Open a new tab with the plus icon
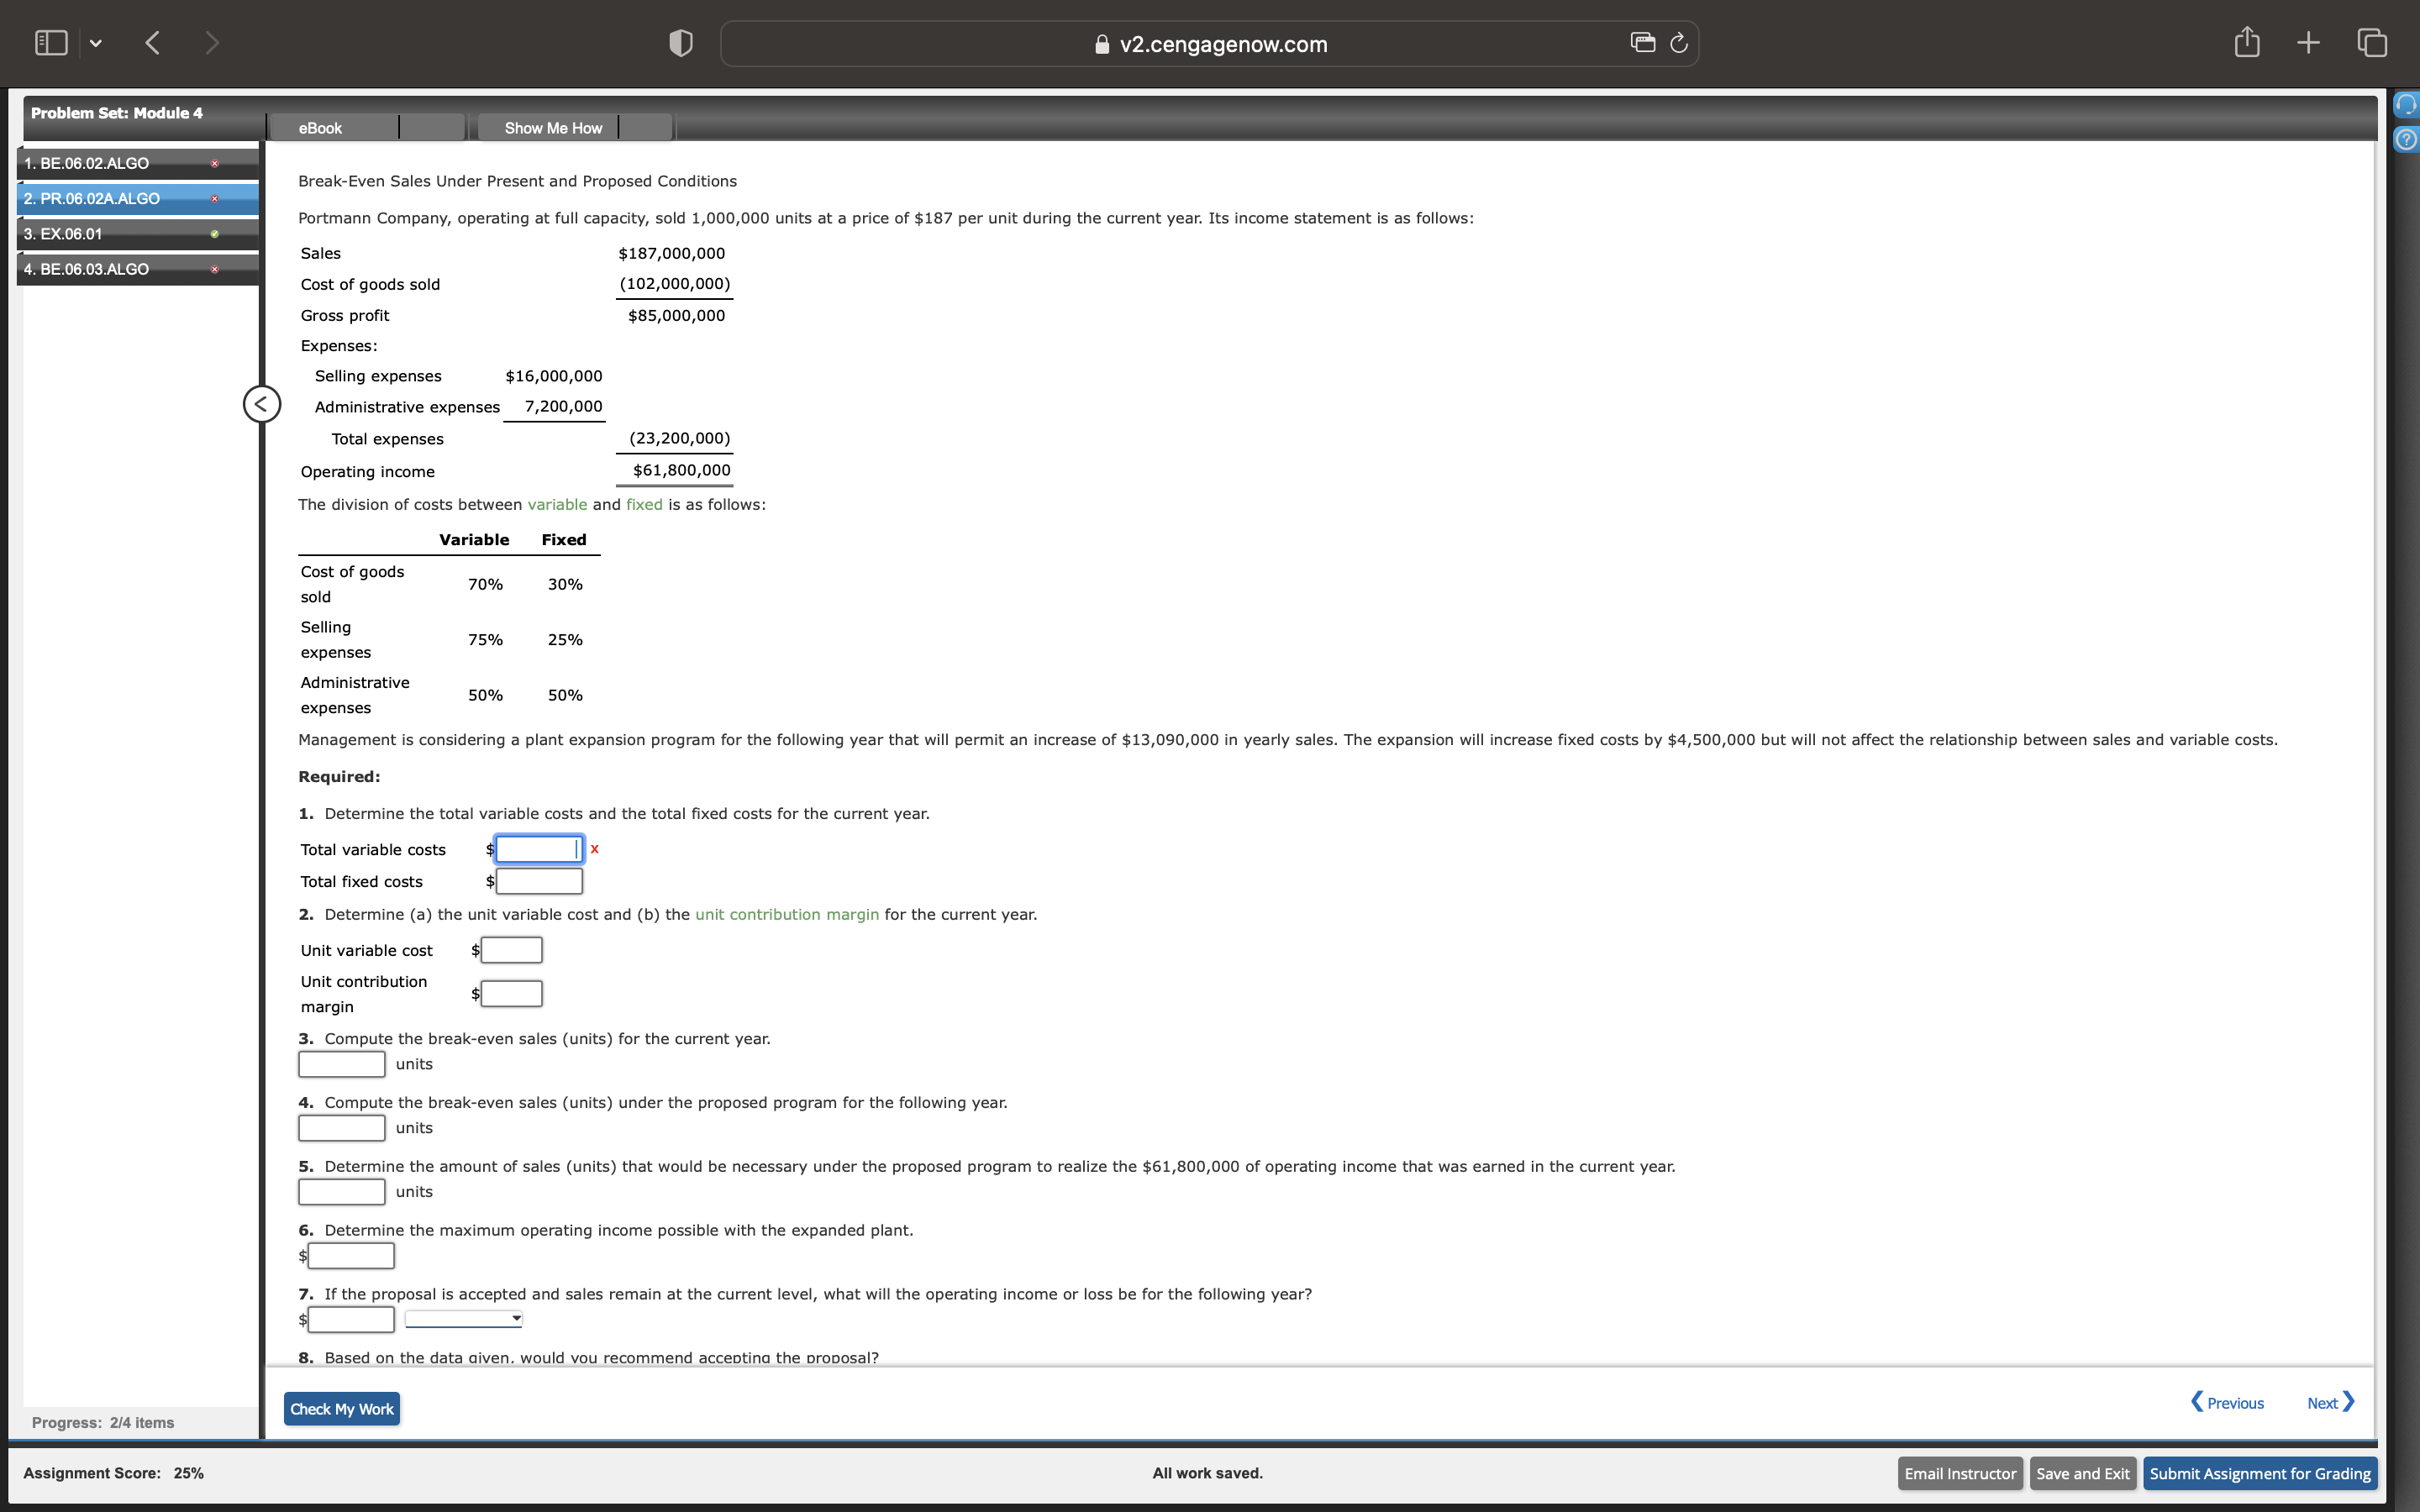 pyautogui.click(x=2308, y=42)
